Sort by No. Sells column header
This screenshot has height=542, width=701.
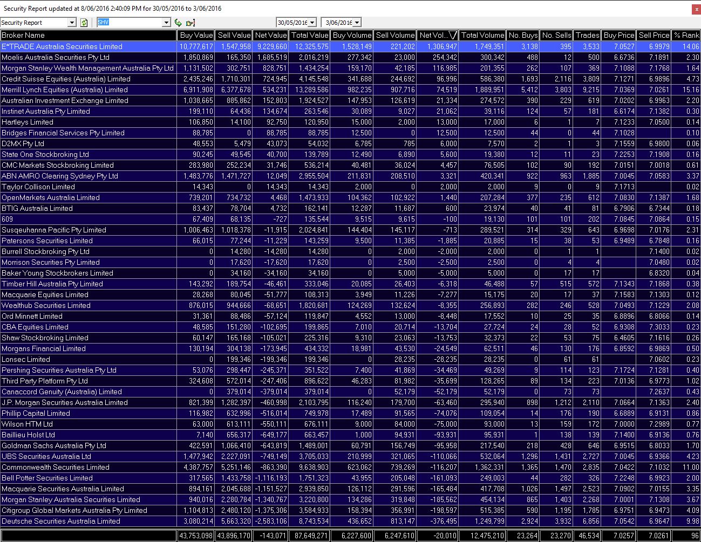pos(556,35)
